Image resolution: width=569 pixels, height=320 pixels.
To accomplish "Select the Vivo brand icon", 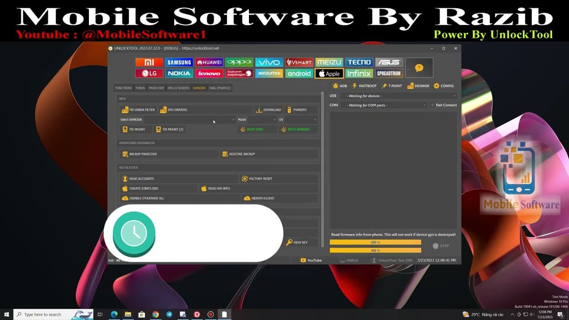I will click(x=269, y=62).
